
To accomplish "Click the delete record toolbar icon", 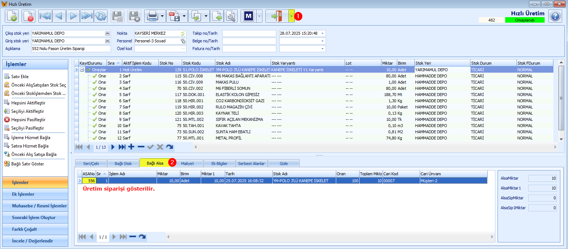I will point(28,16).
